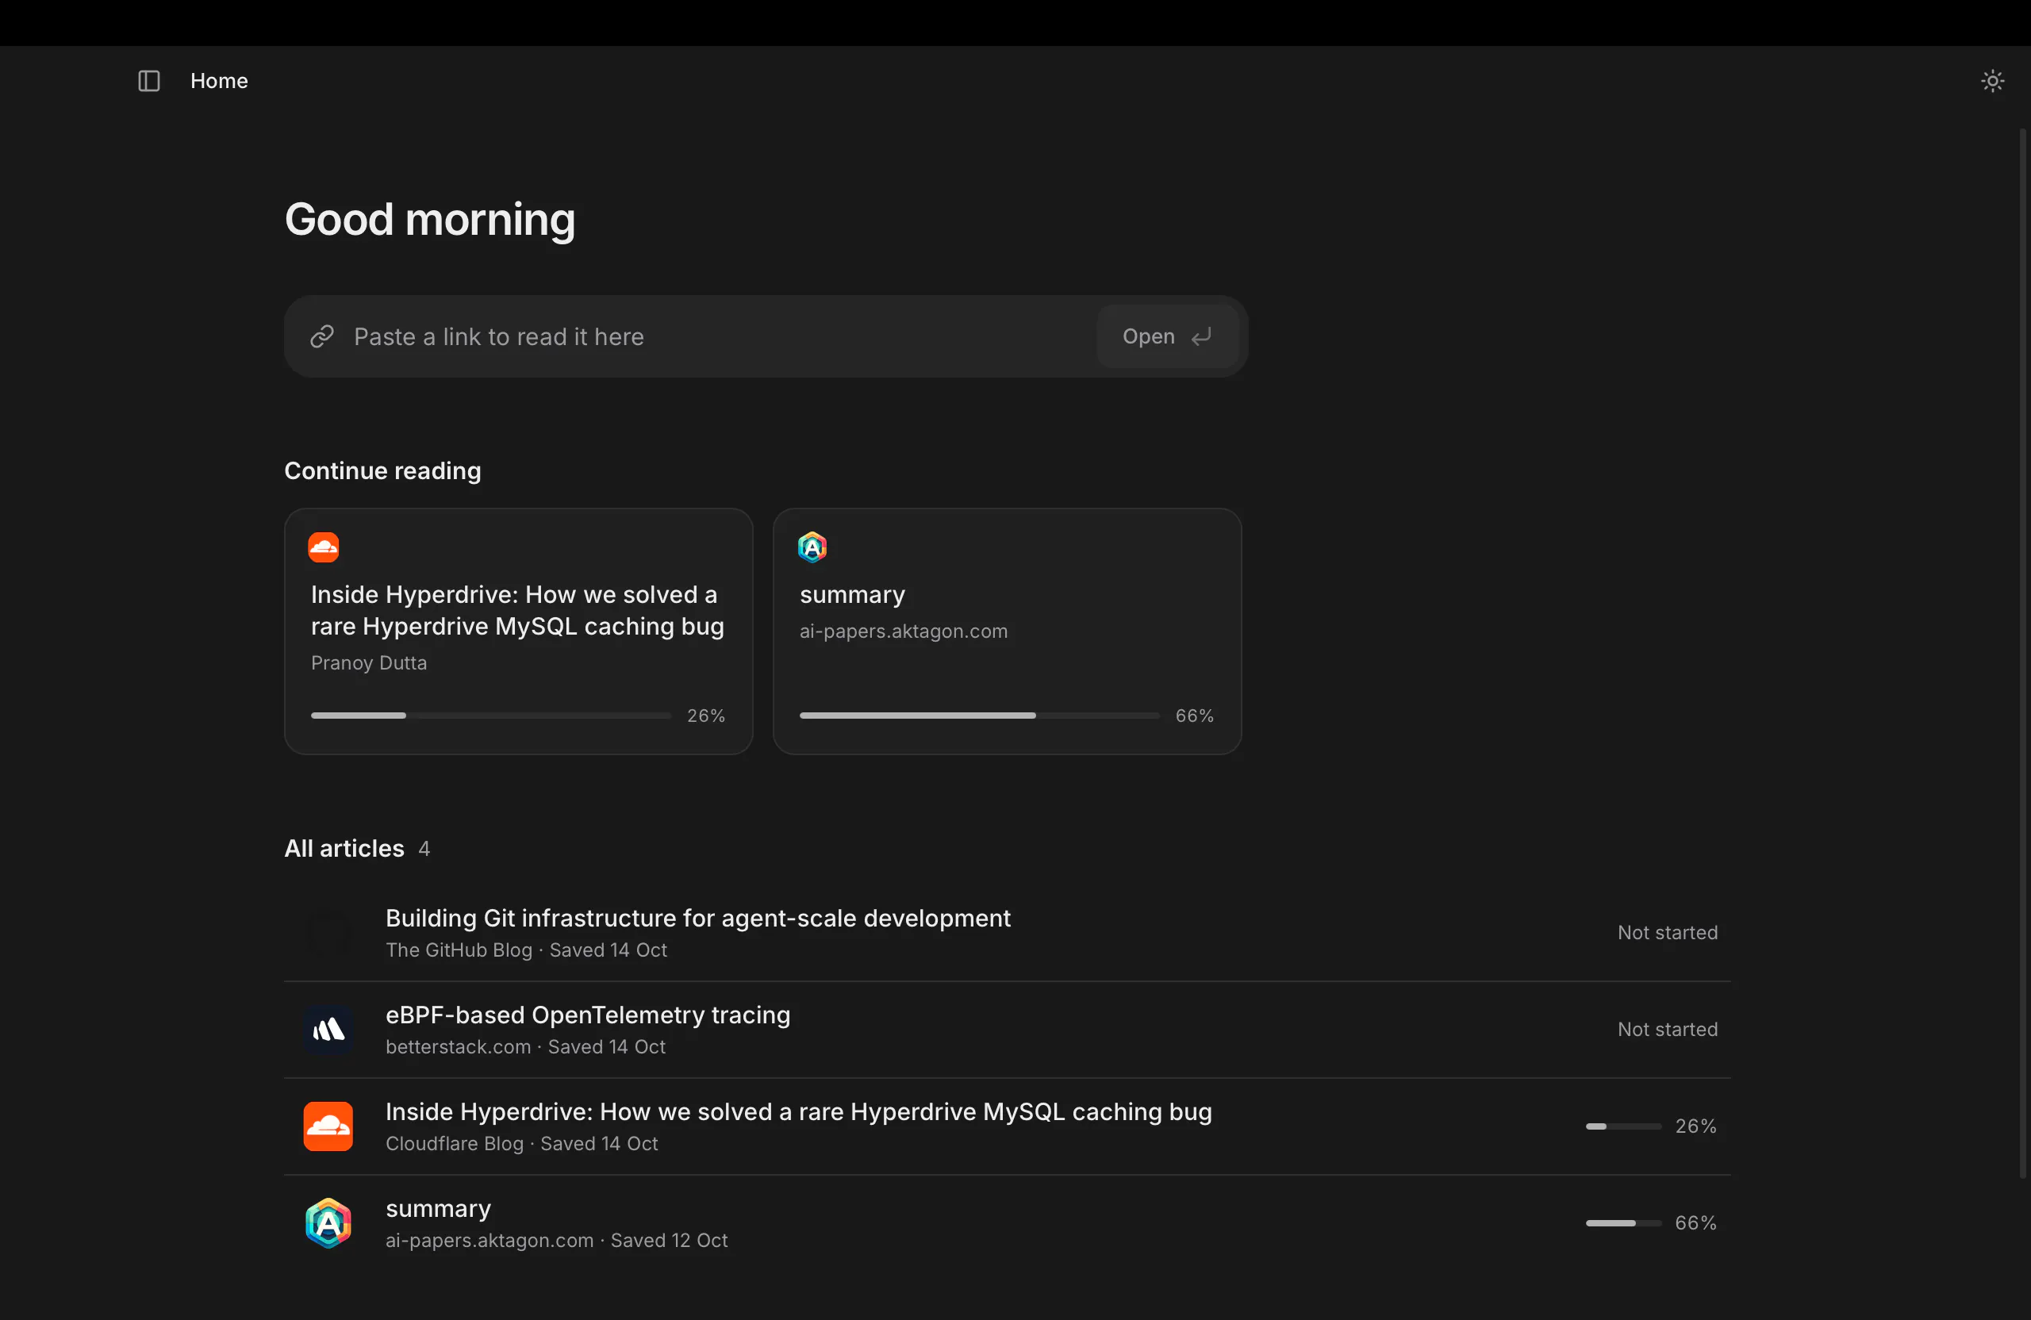
Task: Click 26% progress bar in articles list
Action: [x=1623, y=1126]
